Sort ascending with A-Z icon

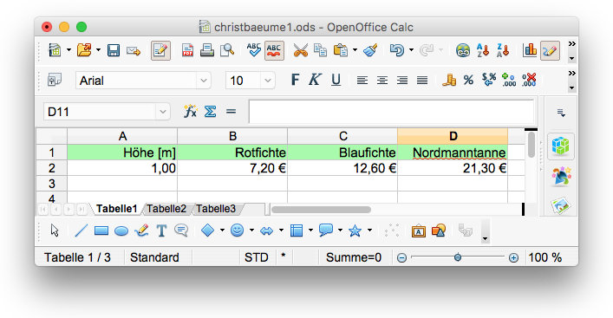click(483, 50)
